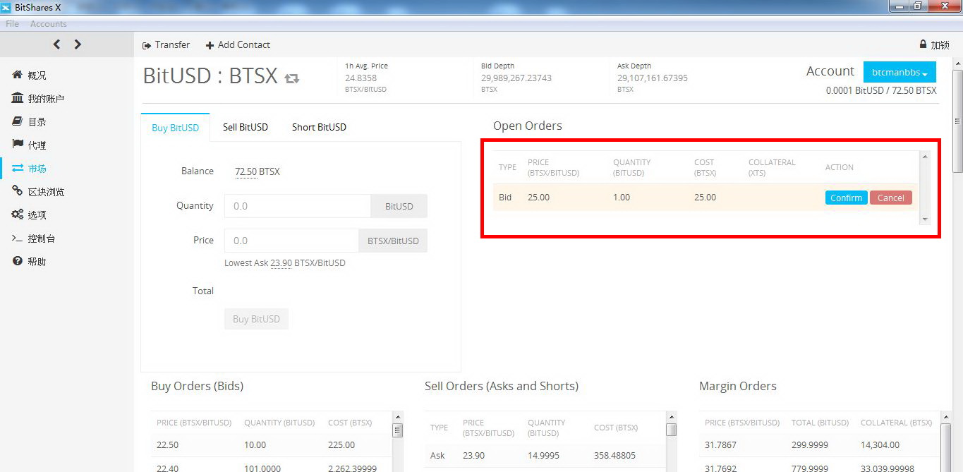
Task: Click the 加锁 lock label
Action: coord(940,45)
